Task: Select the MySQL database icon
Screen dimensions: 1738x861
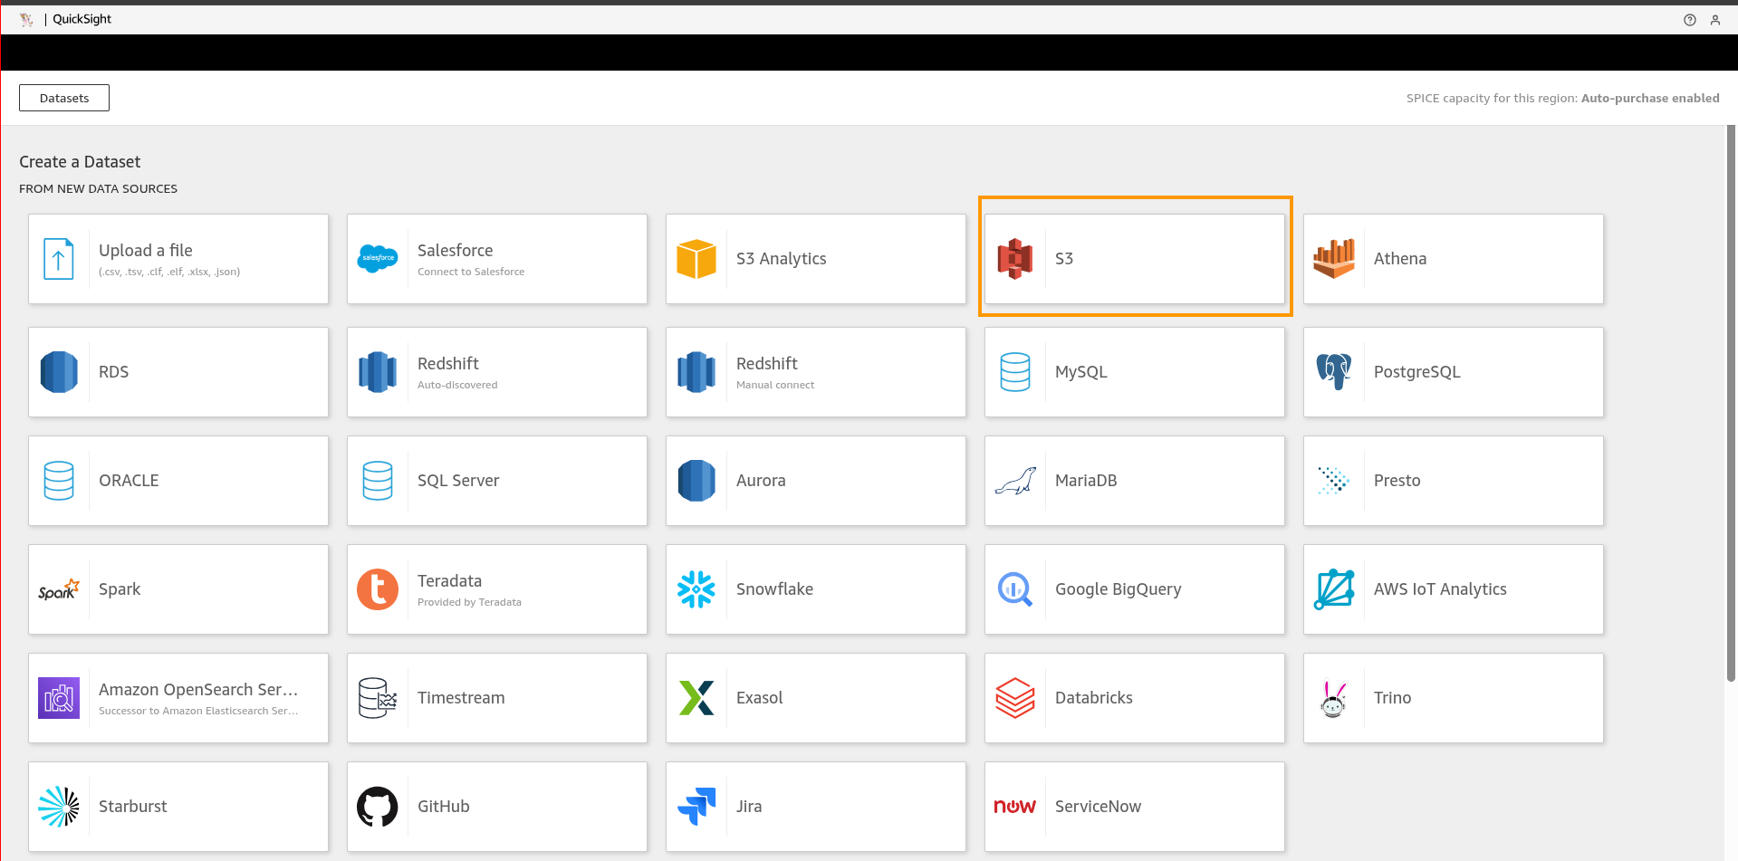Action: (1015, 372)
